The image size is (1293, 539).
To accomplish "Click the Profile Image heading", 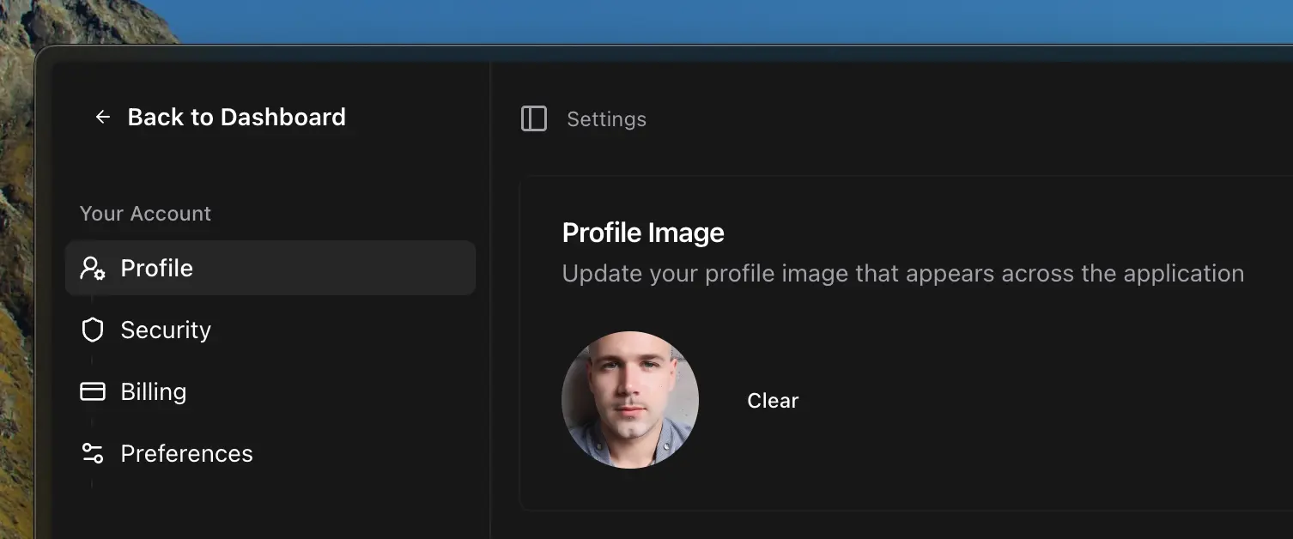I will tap(643, 233).
